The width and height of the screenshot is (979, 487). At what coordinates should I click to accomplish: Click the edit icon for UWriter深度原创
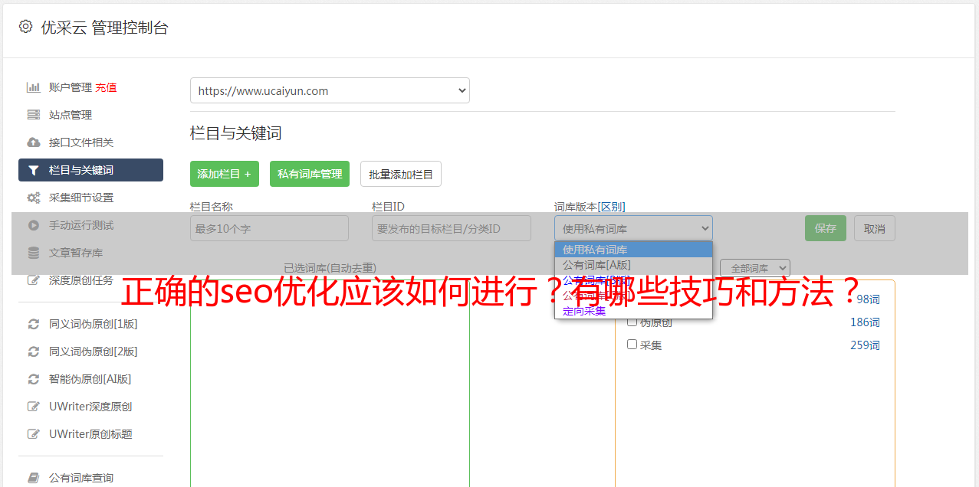pyautogui.click(x=33, y=407)
